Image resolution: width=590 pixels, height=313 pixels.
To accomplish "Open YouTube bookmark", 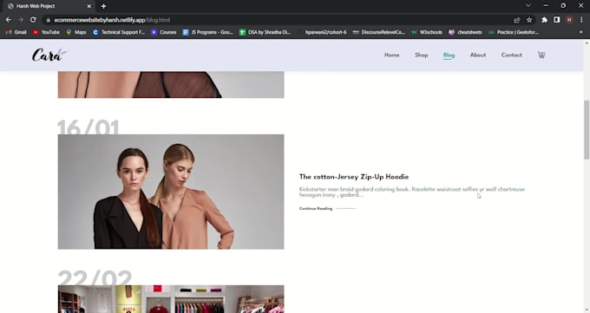I will point(46,32).
